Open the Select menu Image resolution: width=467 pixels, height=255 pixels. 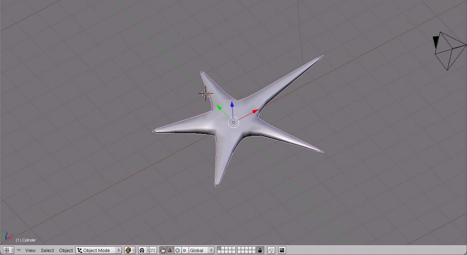(47, 250)
